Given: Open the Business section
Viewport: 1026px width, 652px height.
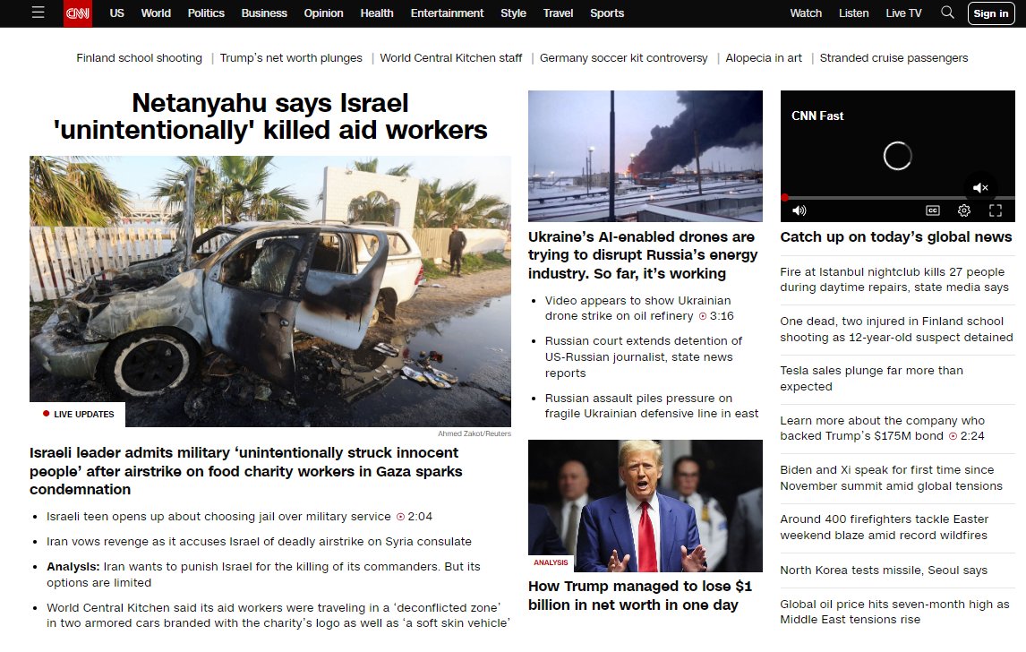Looking at the screenshot, I should point(264,13).
